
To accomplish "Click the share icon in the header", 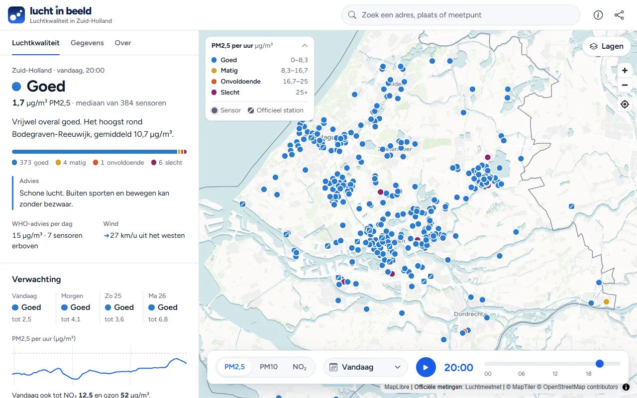I will click(619, 15).
